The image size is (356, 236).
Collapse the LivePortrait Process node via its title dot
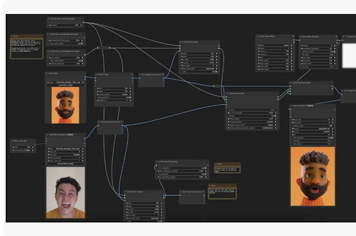click(x=228, y=94)
